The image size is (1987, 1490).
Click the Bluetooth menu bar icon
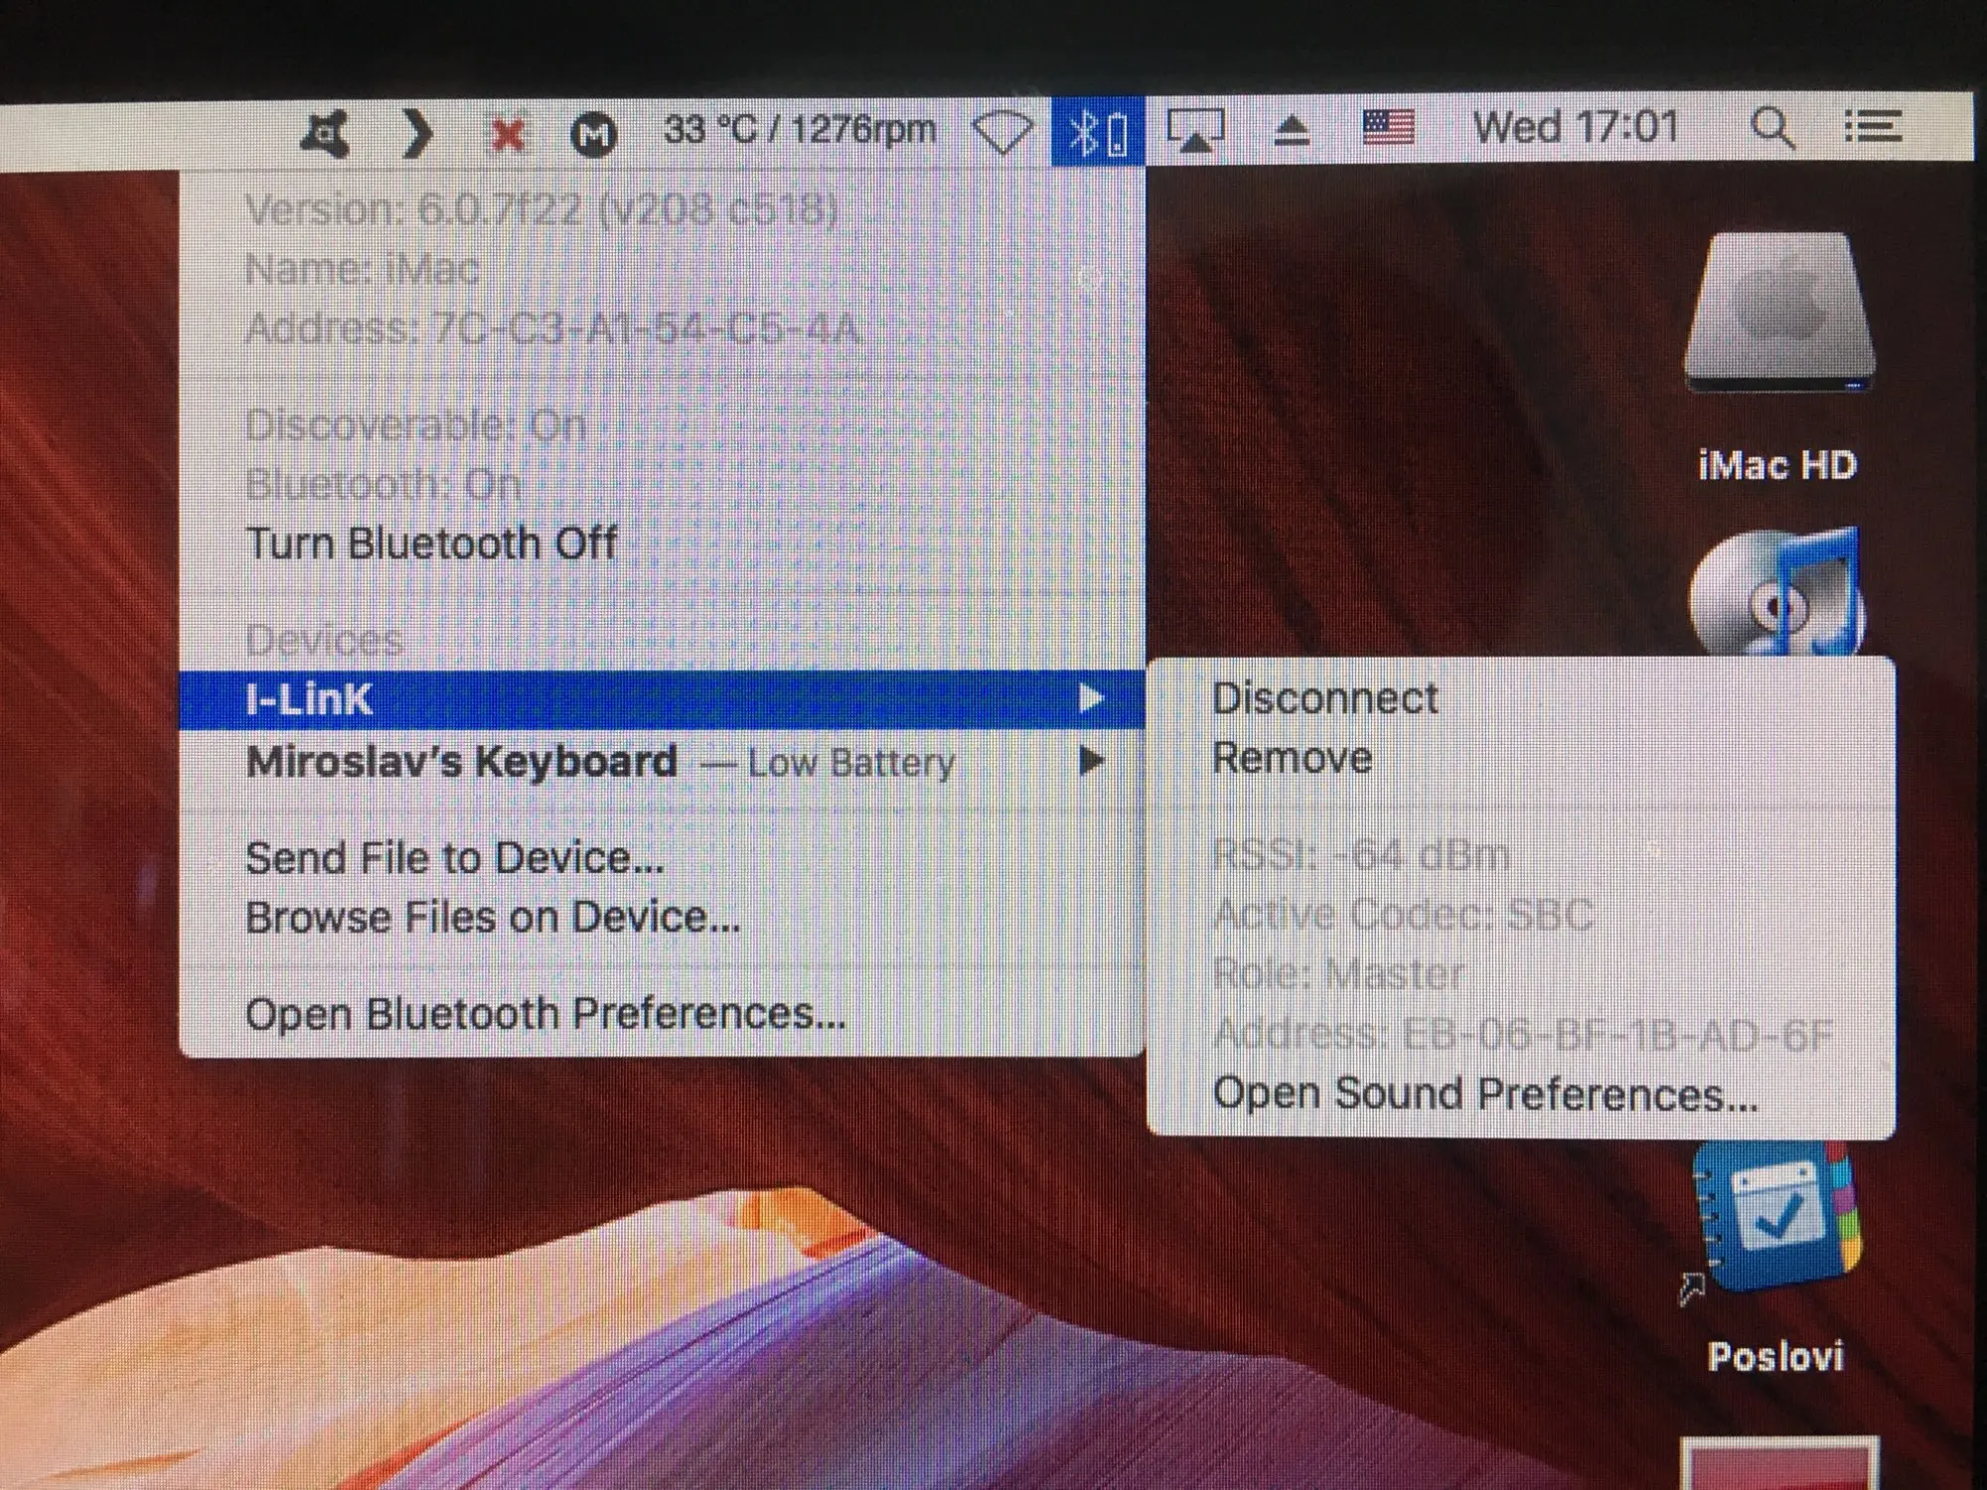pos(1097,132)
